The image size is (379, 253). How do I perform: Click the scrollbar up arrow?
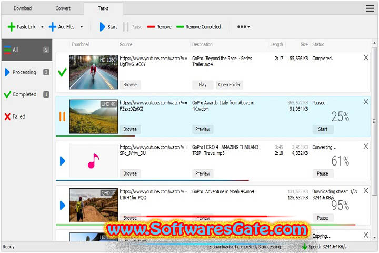coord(374,43)
